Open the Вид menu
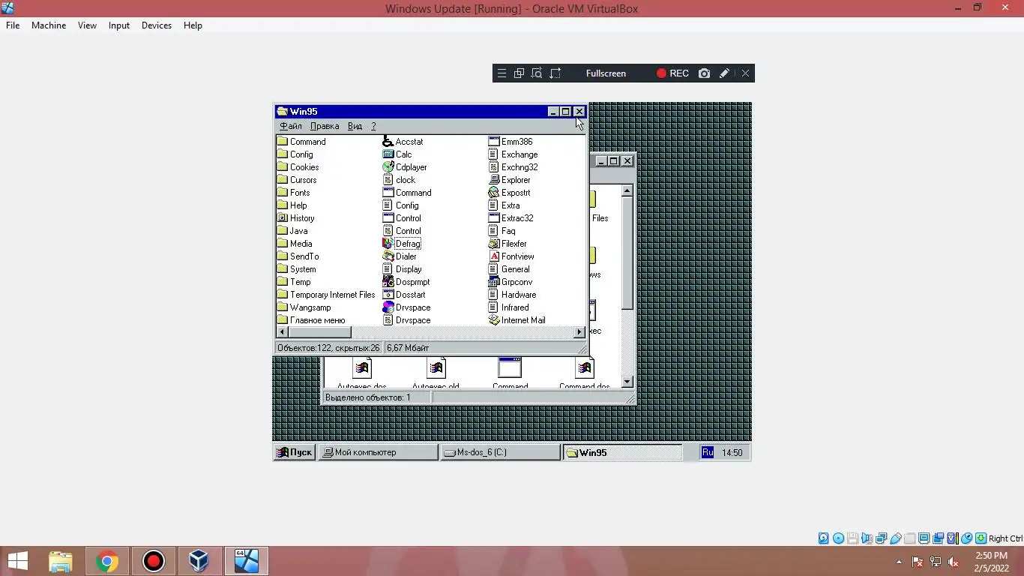Screen dimensions: 1024x576 355,126
